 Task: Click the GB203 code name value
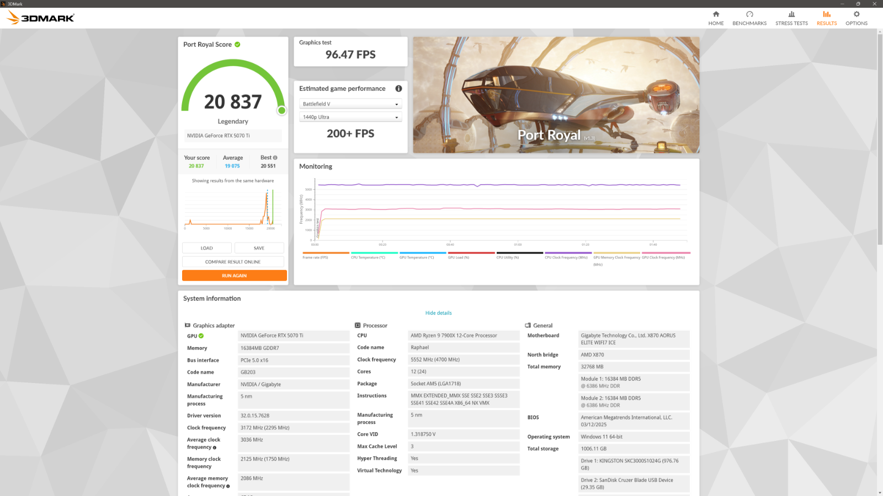pyautogui.click(x=294, y=373)
